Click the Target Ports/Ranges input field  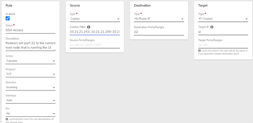(x=223, y=45)
